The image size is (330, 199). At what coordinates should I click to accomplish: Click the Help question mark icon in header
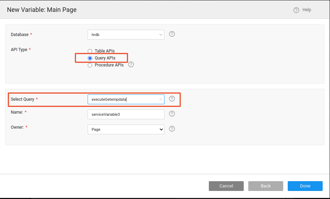pyautogui.click(x=296, y=10)
